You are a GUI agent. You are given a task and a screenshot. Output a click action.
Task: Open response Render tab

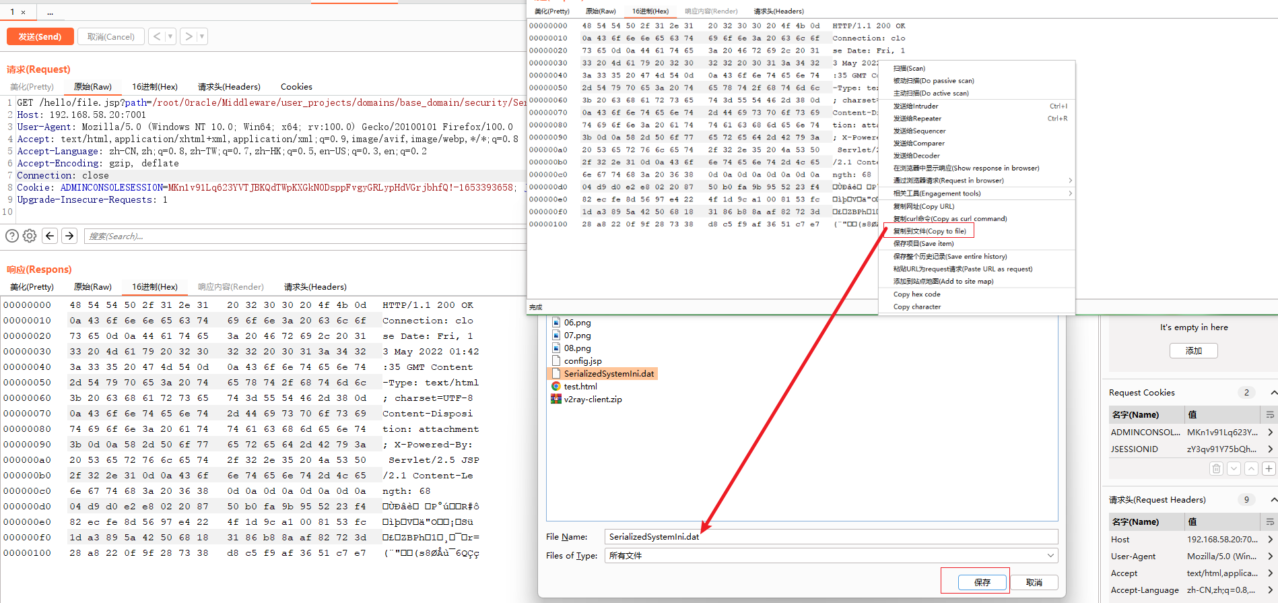[231, 286]
